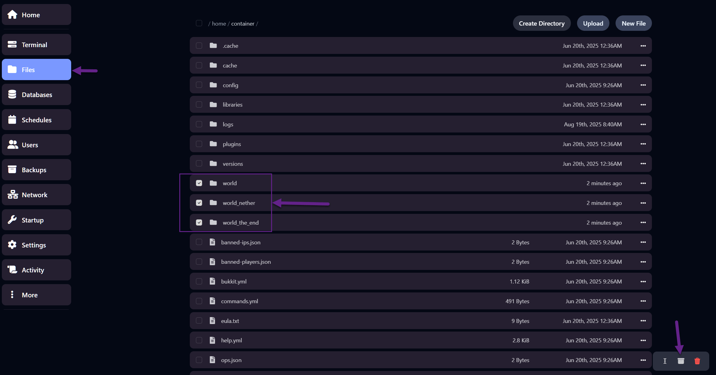Click the Terminal icon in the sidebar
Screen dimensions: 716x375
click(12, 44)
